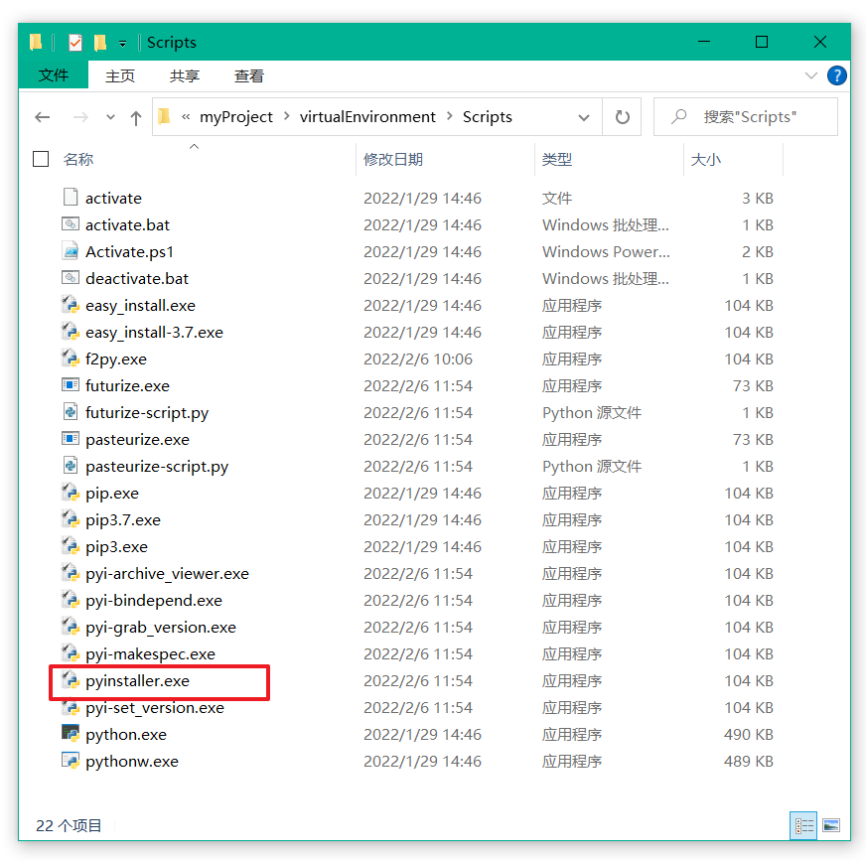The width and height of the screenshot is (866, 861).
Task: Click the easy_install.exe icon
Action: (x=71, y=304)
